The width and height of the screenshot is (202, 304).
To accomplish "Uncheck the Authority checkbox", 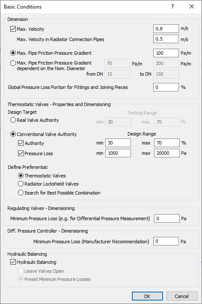I will pos(21,143).
